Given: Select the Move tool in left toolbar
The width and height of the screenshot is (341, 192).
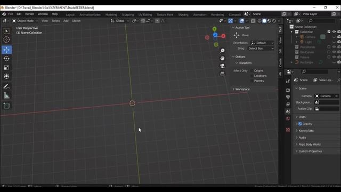Looking at the screenshot, I should coord(6,50).
